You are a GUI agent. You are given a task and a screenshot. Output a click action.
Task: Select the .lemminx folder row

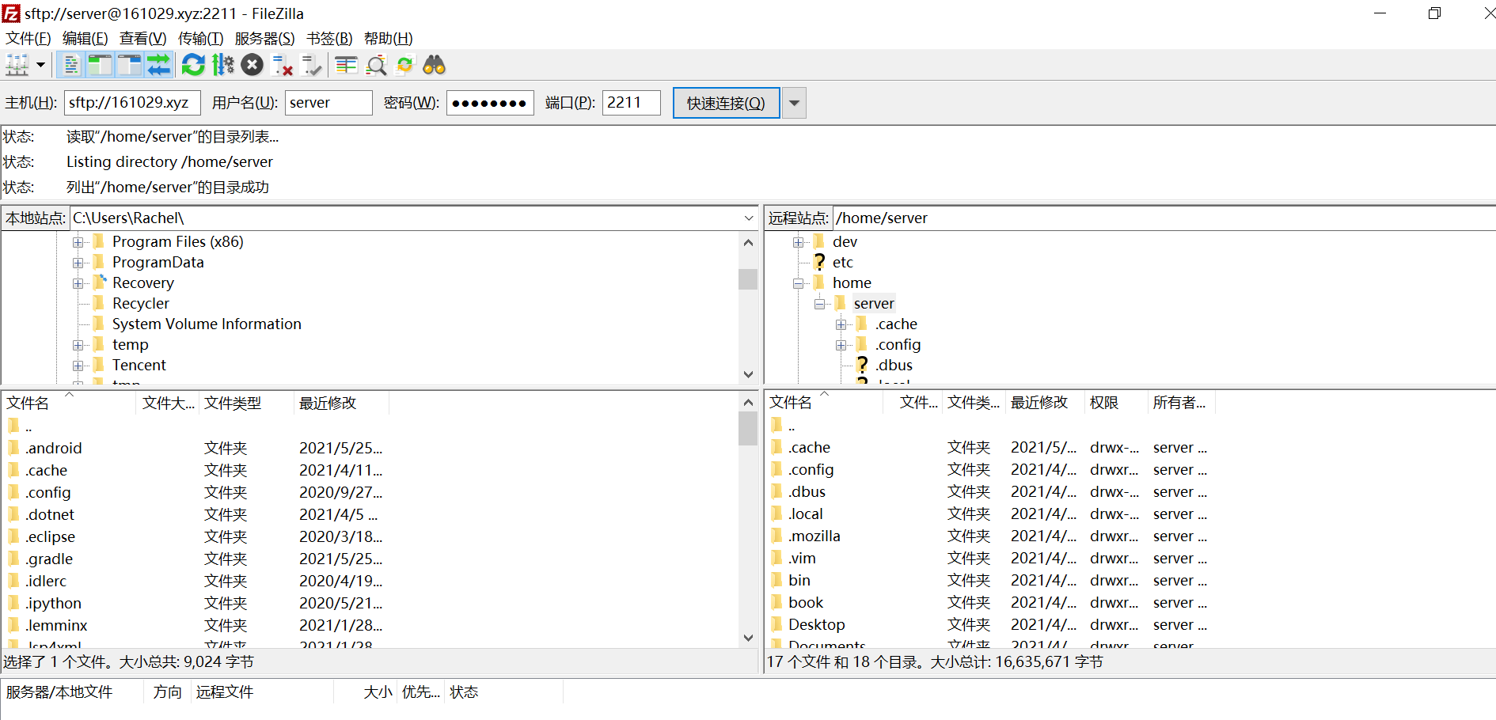[56, 625]
